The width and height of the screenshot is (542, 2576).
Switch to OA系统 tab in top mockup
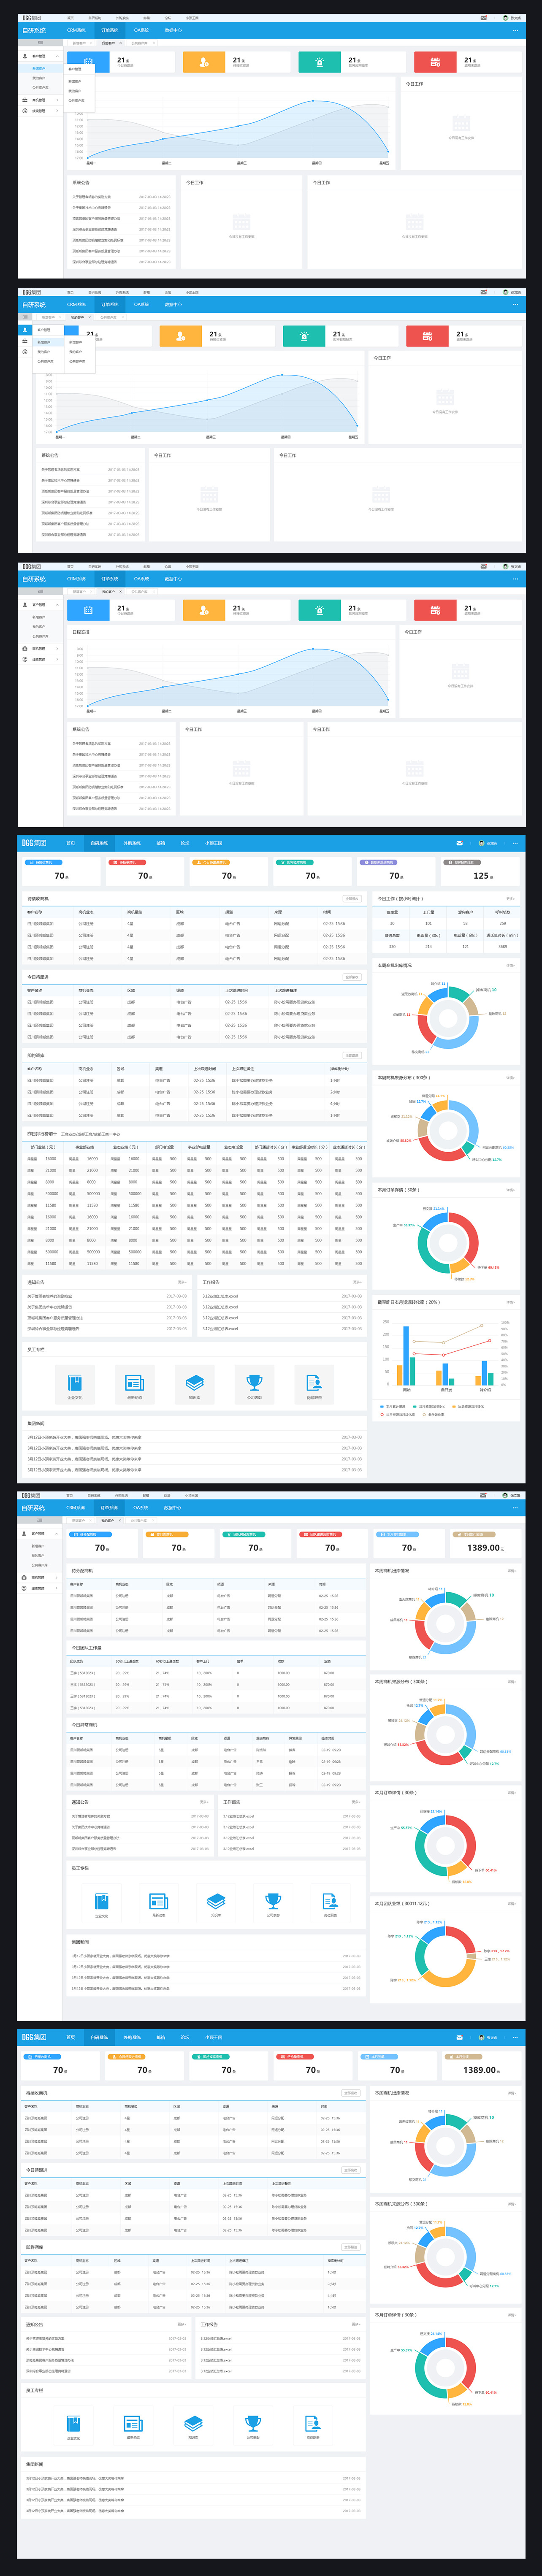141,30
